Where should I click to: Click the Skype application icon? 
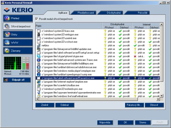39,56
